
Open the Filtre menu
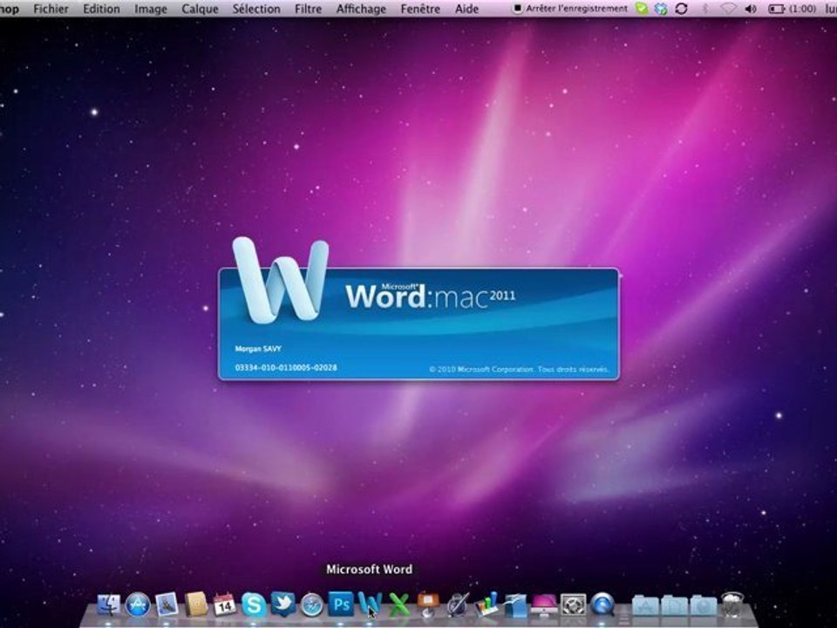[308, 9]
